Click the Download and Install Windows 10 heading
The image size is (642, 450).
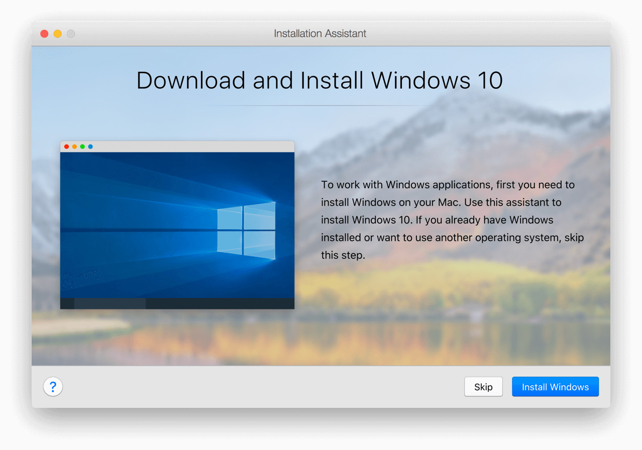(319, 80)
